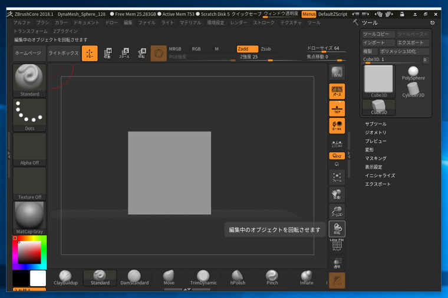The width and height of the screenshot is (448, 298).
Task: Open the Standard brush selector thumbnail
Action: 29,81
